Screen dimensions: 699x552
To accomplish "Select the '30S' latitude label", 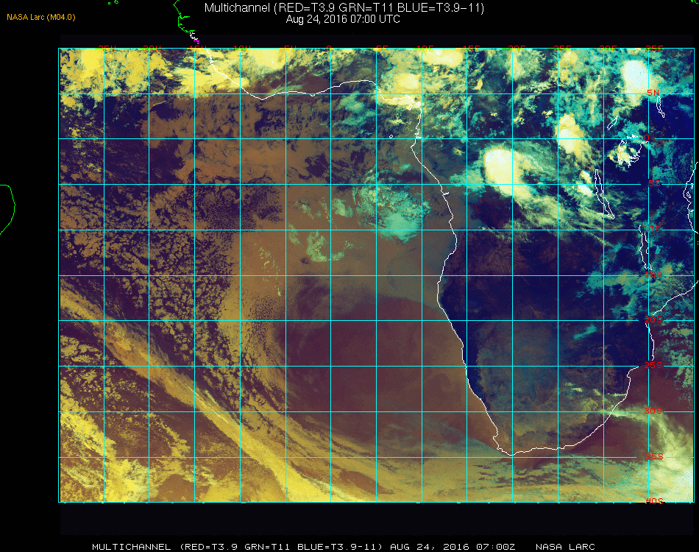I will point(653,411).
